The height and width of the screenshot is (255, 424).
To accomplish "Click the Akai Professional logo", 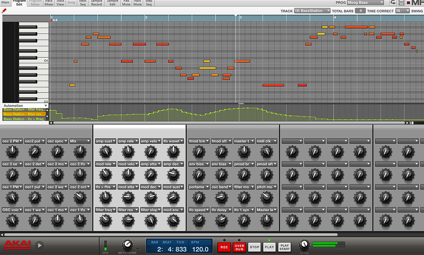I will (x=17, y=245).
